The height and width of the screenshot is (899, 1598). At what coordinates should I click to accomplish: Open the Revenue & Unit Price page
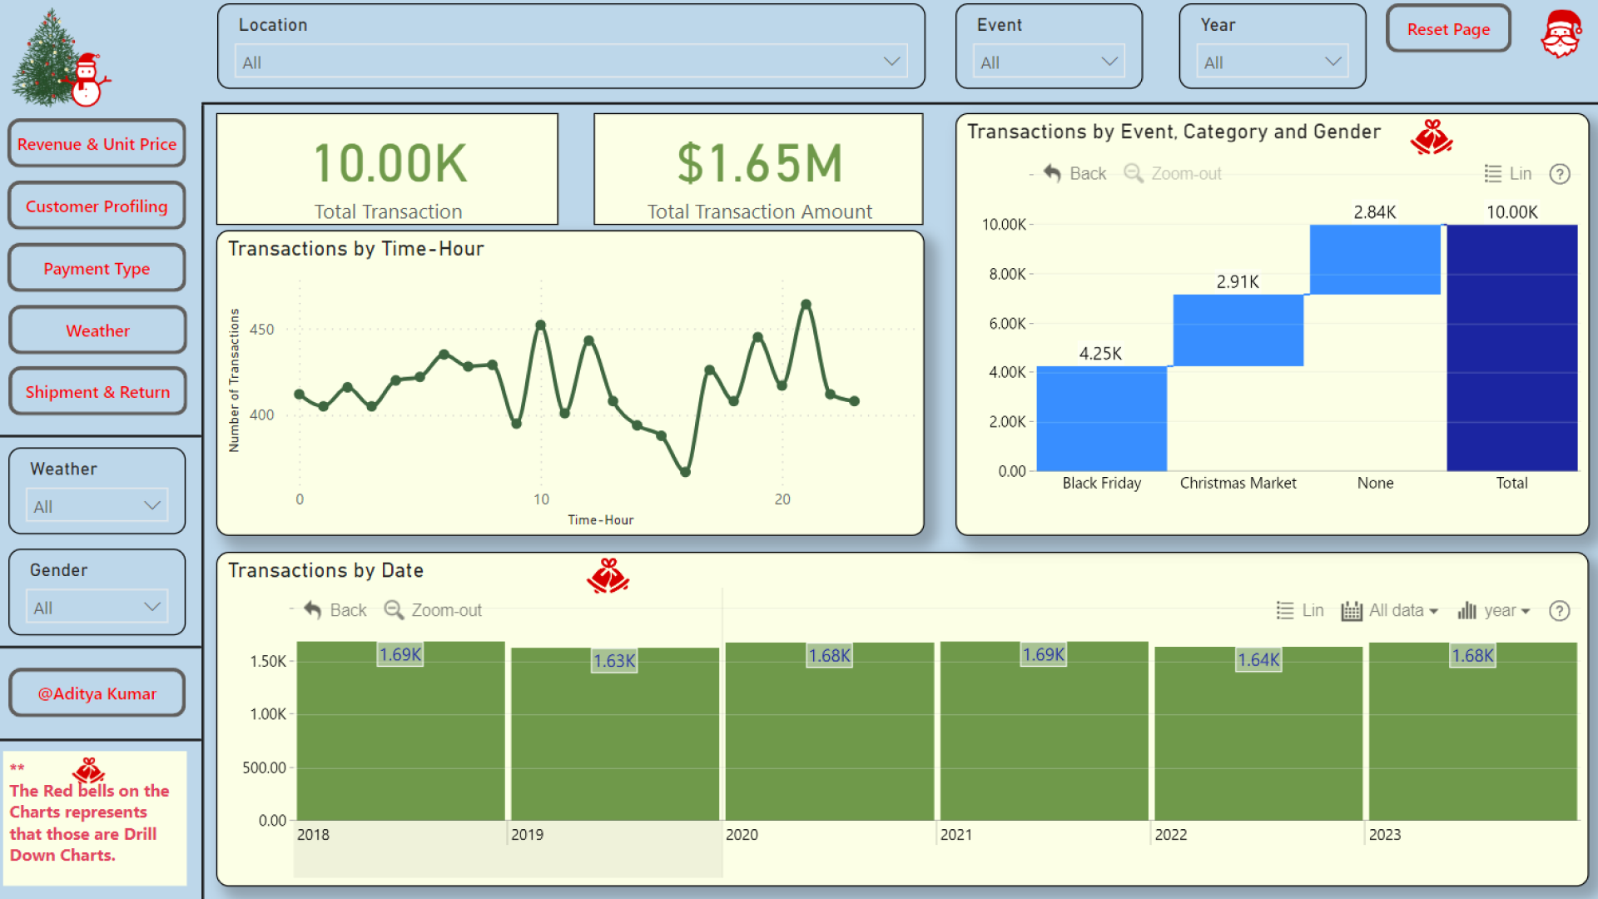pyautogui.click(x=97, y=144)
